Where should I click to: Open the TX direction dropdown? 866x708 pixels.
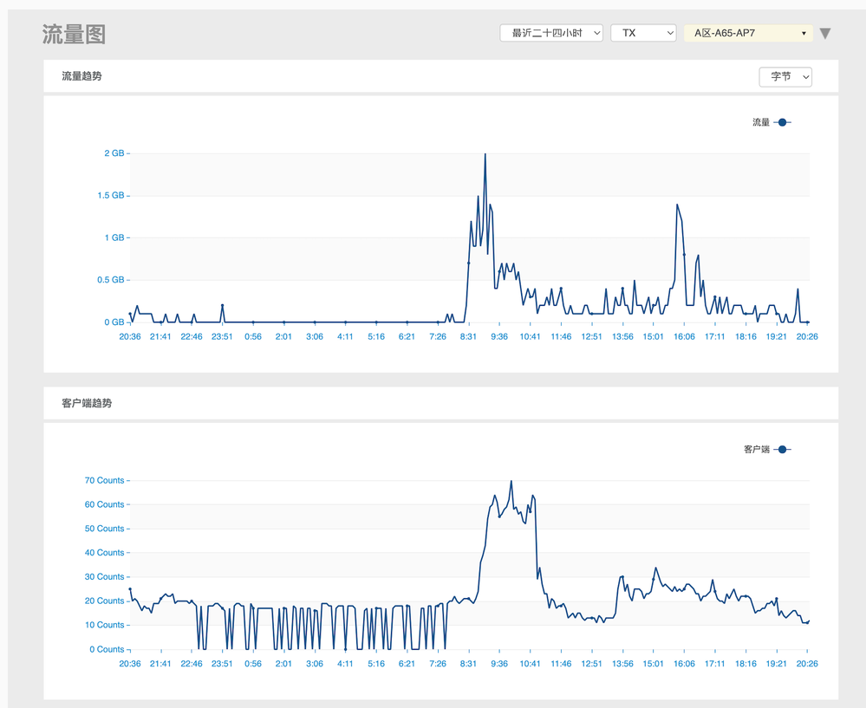643,33
